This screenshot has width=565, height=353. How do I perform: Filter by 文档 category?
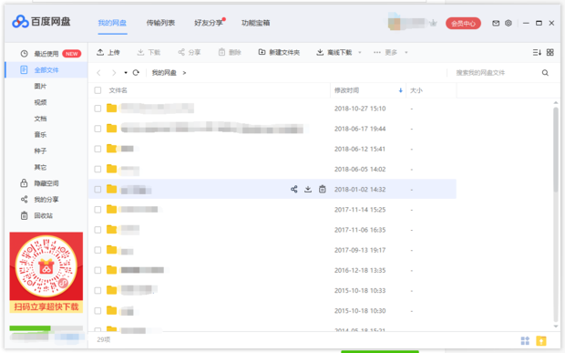coord(40,119)
